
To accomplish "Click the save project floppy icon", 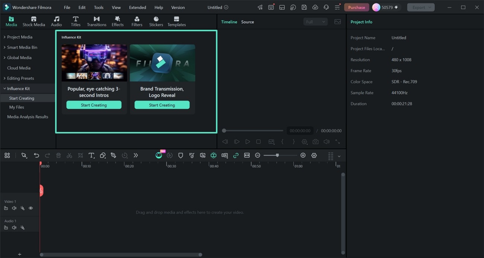I will 304,7.
